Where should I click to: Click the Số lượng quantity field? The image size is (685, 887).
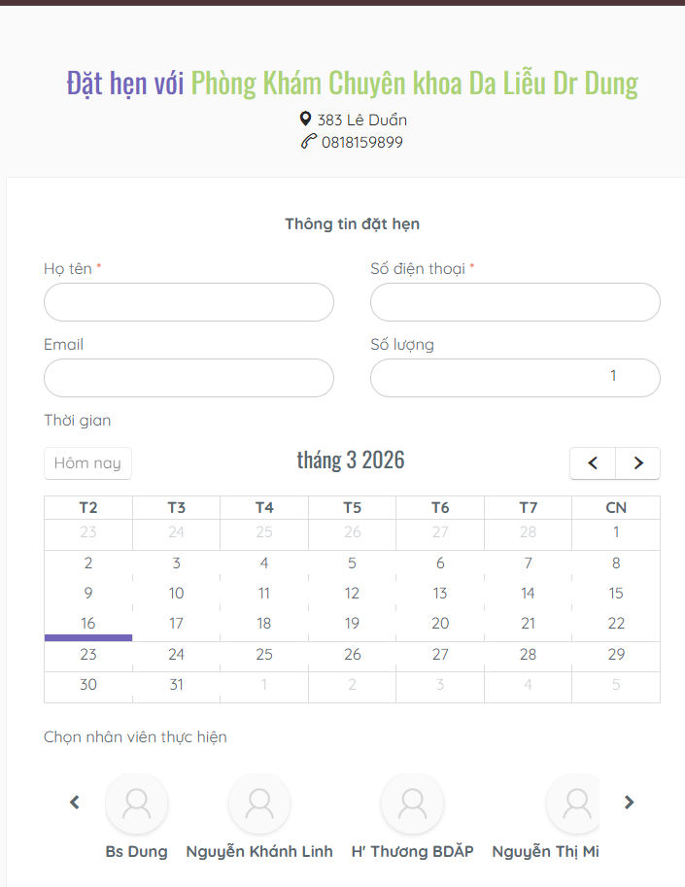coord(515,378)
